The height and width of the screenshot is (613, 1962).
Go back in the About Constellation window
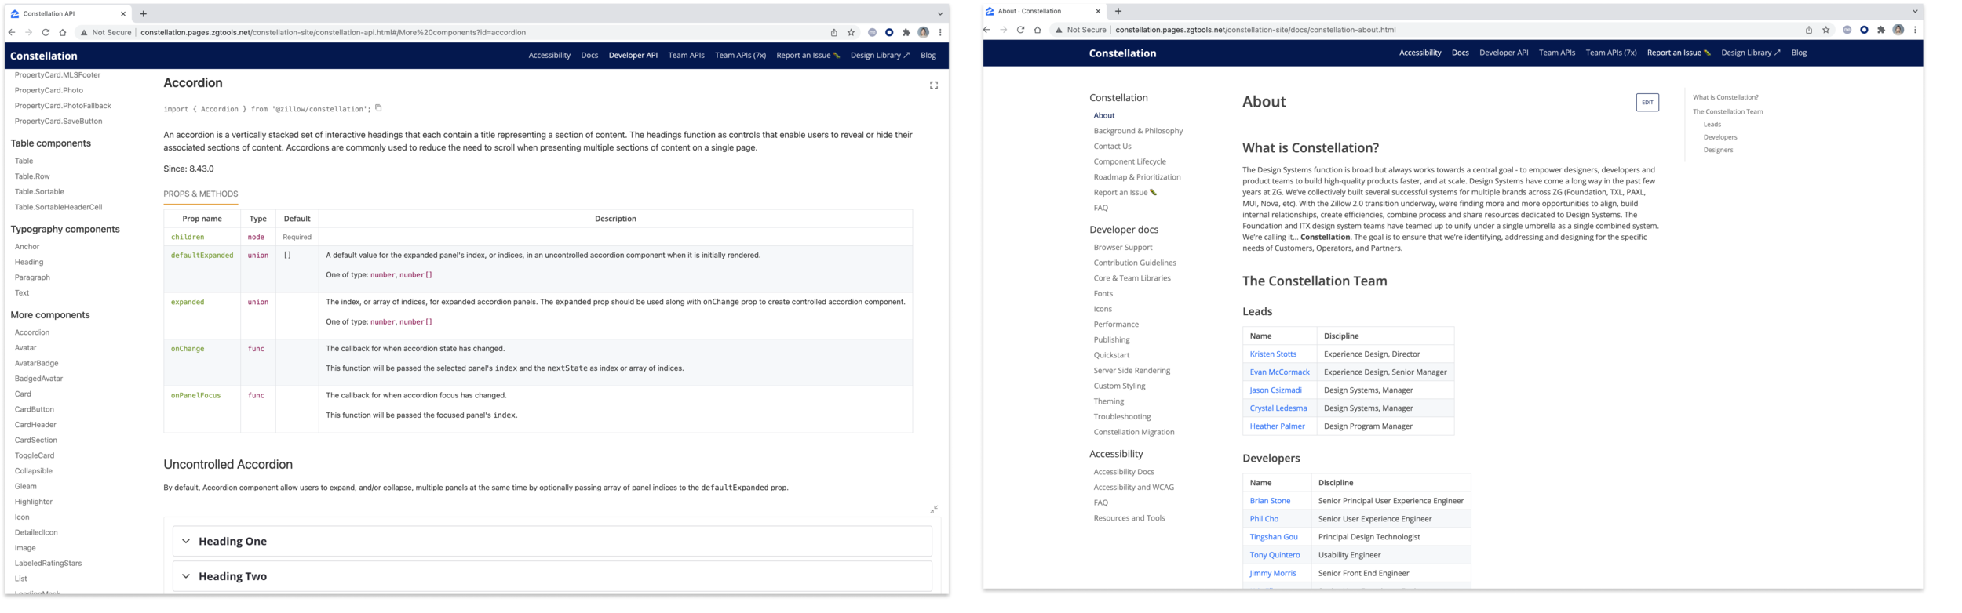987,30
